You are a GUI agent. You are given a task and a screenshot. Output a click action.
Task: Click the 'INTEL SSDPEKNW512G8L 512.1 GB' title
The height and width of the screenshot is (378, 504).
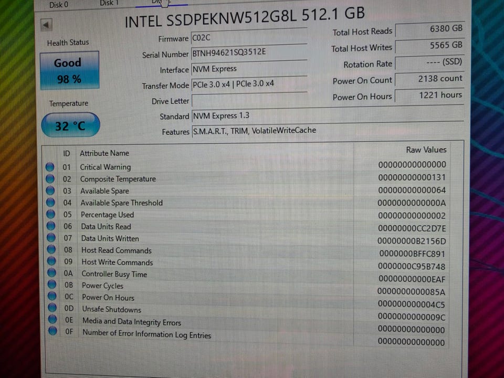pyautogui.click(x=245, y=18)
